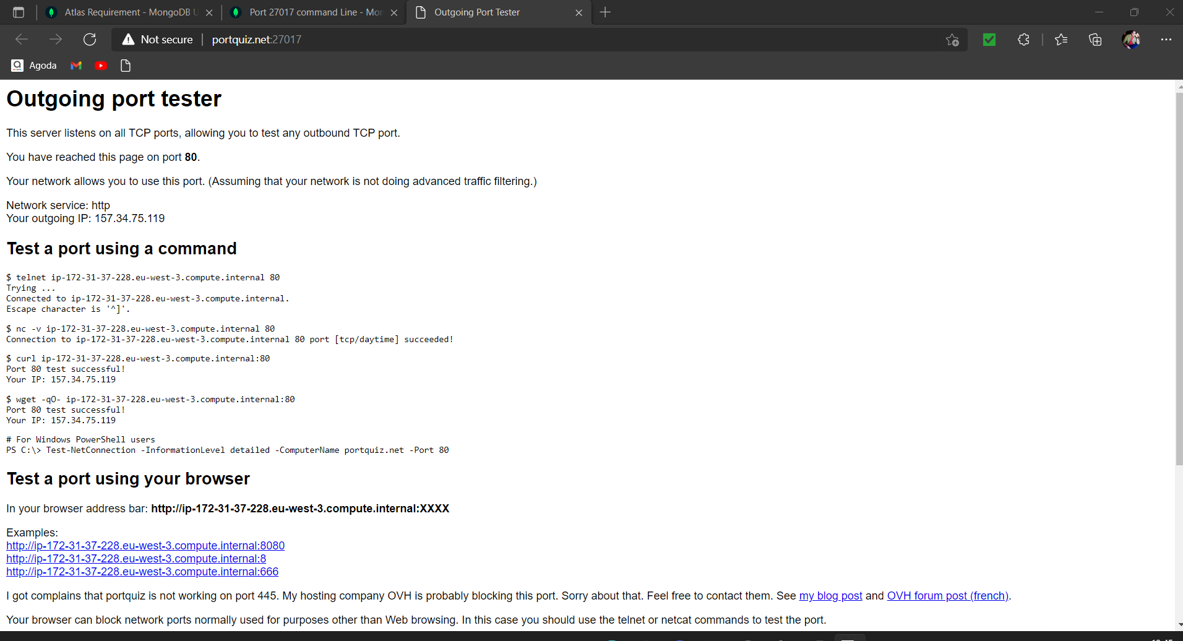Open the port 8080 example link
1183x641 pixels.
click(145, 546)
